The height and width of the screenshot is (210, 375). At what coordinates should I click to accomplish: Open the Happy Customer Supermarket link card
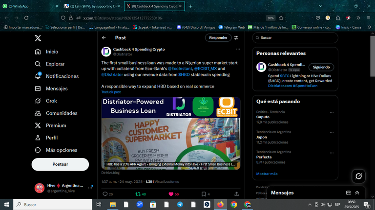click(171, 133)
